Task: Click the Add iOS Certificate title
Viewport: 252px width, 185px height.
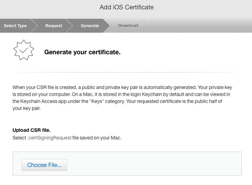Action: point(127,7)
